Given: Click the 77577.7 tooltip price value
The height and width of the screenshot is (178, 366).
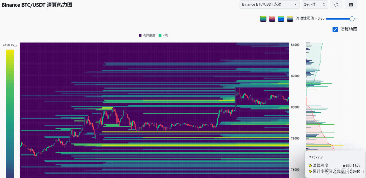Looking at the screenshot, I should pos(316,157).
